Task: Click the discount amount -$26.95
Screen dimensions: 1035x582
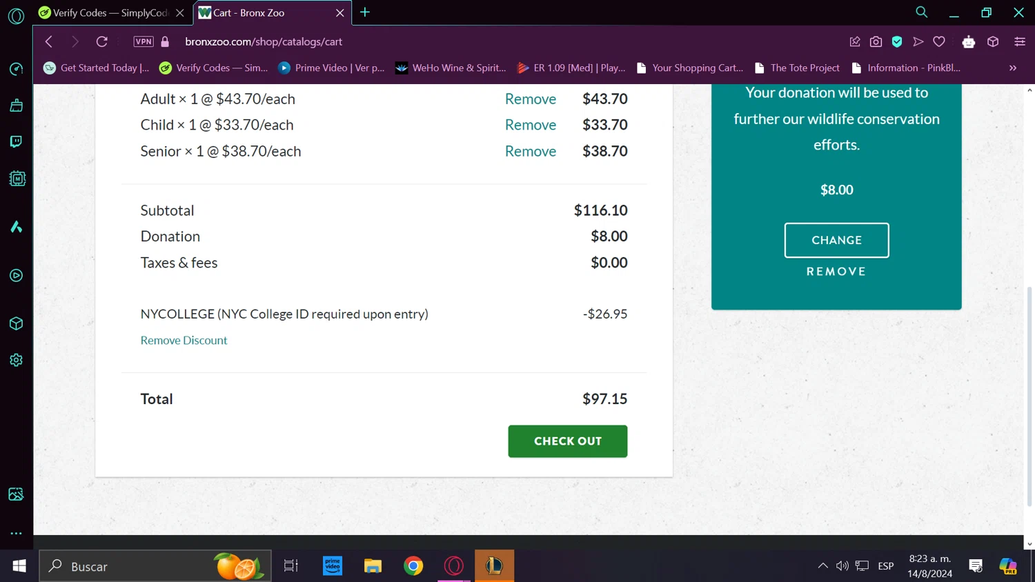Action: pos(605,314)
